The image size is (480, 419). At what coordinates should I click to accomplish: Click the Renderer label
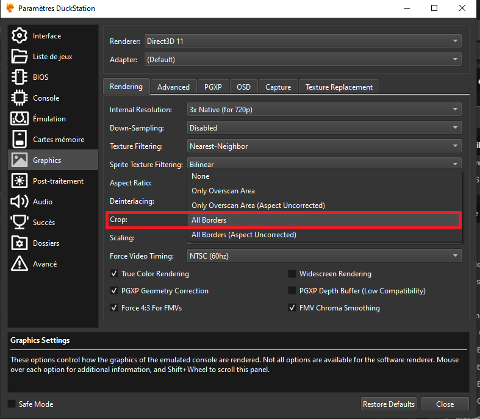[x=125, y=41]
